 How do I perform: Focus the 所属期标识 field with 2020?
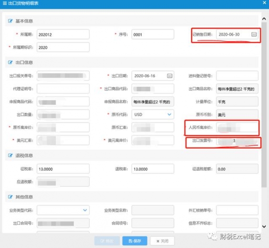pyautogui.click(x=63, y=47)
